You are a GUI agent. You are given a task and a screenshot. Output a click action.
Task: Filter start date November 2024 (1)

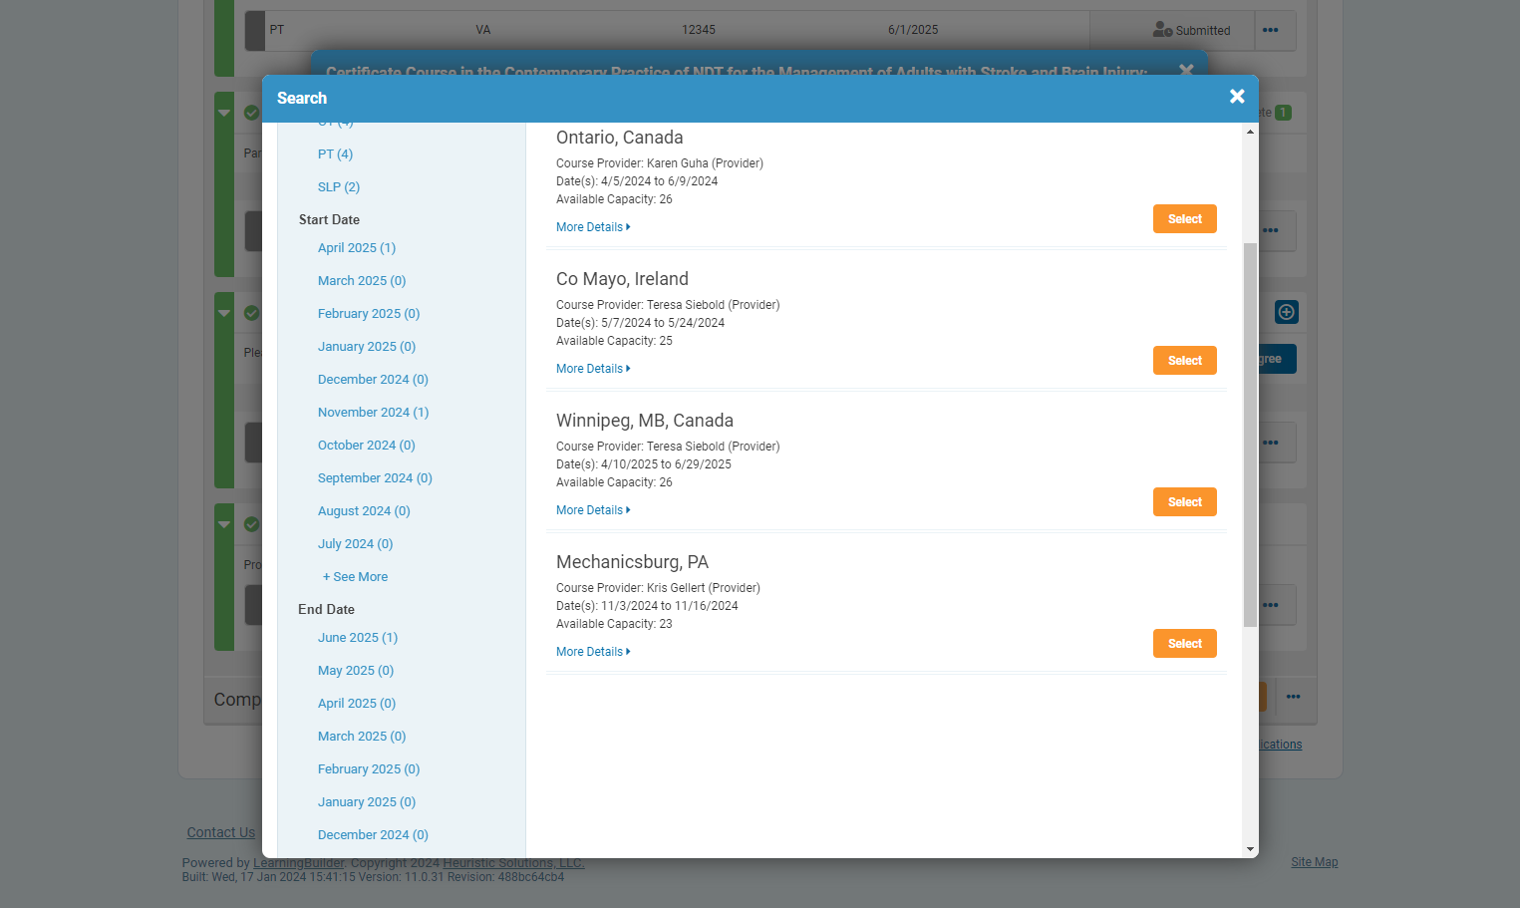pyautogui.click(x=373, y=413)
